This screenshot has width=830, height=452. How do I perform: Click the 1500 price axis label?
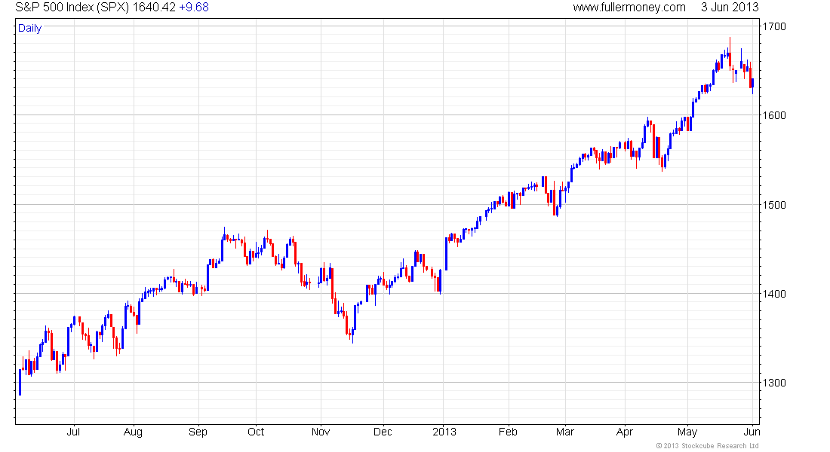774,205
